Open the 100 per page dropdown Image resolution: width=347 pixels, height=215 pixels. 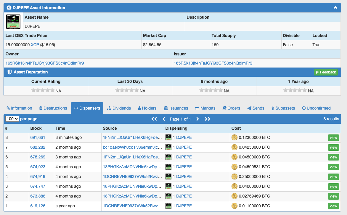(12, 119)
